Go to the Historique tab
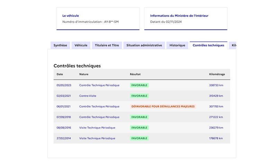The height and width of the screenshot is (161, 277). pyautogui.click(x=177, y=45)
